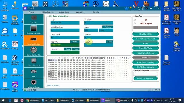Select the IR interface radio button
Viewport: 184px width, 103px height.
tap(135, 20)
